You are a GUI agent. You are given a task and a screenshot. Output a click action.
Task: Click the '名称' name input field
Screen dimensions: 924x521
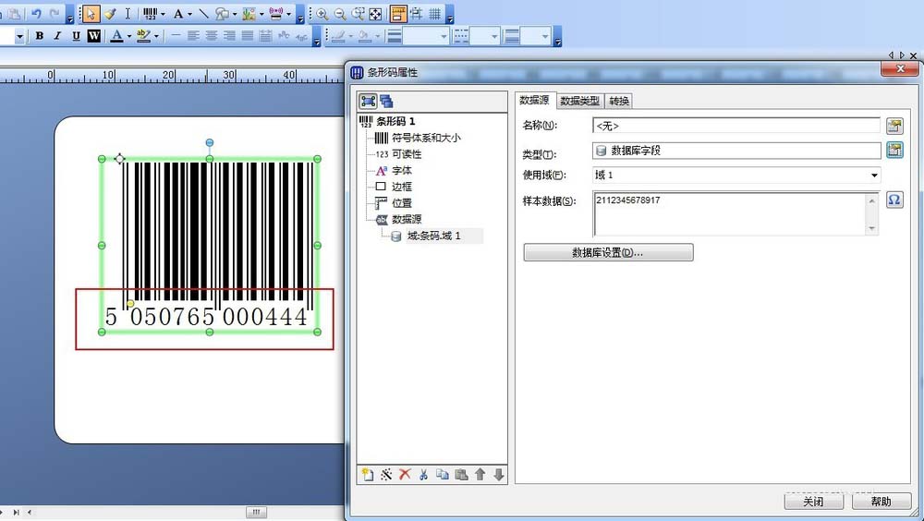coord(736,126)
